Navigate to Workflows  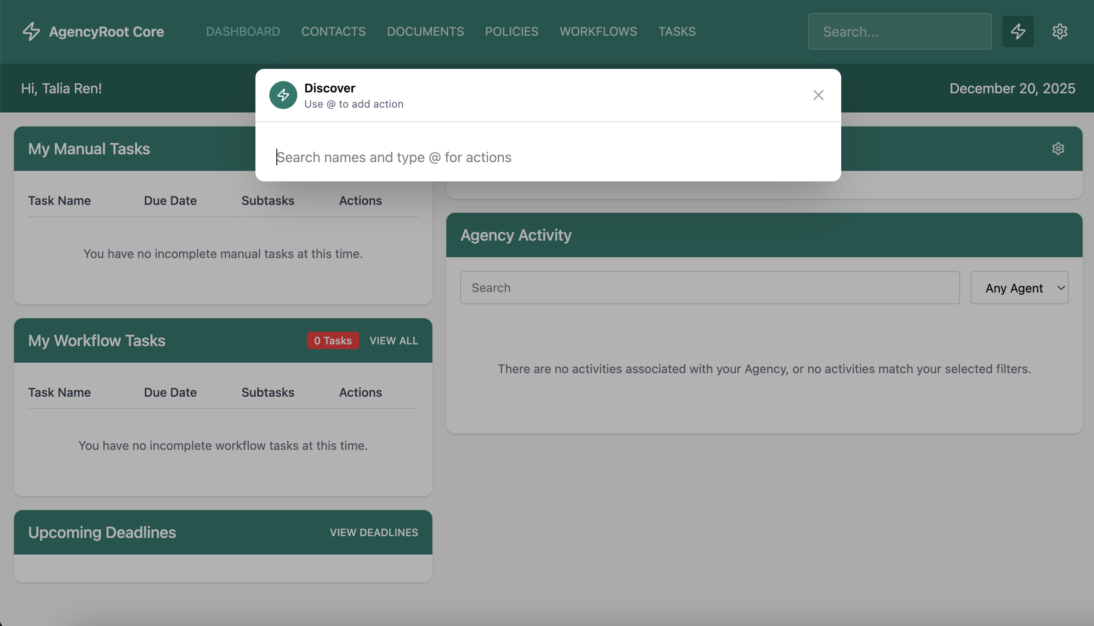pos(598,31)
